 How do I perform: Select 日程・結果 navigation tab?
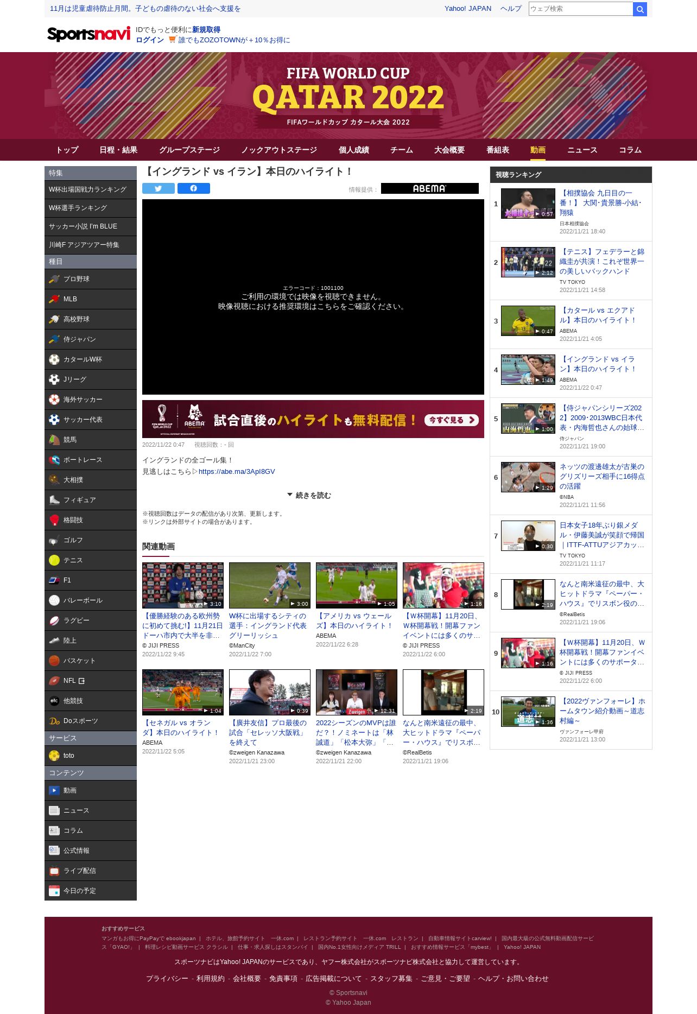[x=118, y=150]
